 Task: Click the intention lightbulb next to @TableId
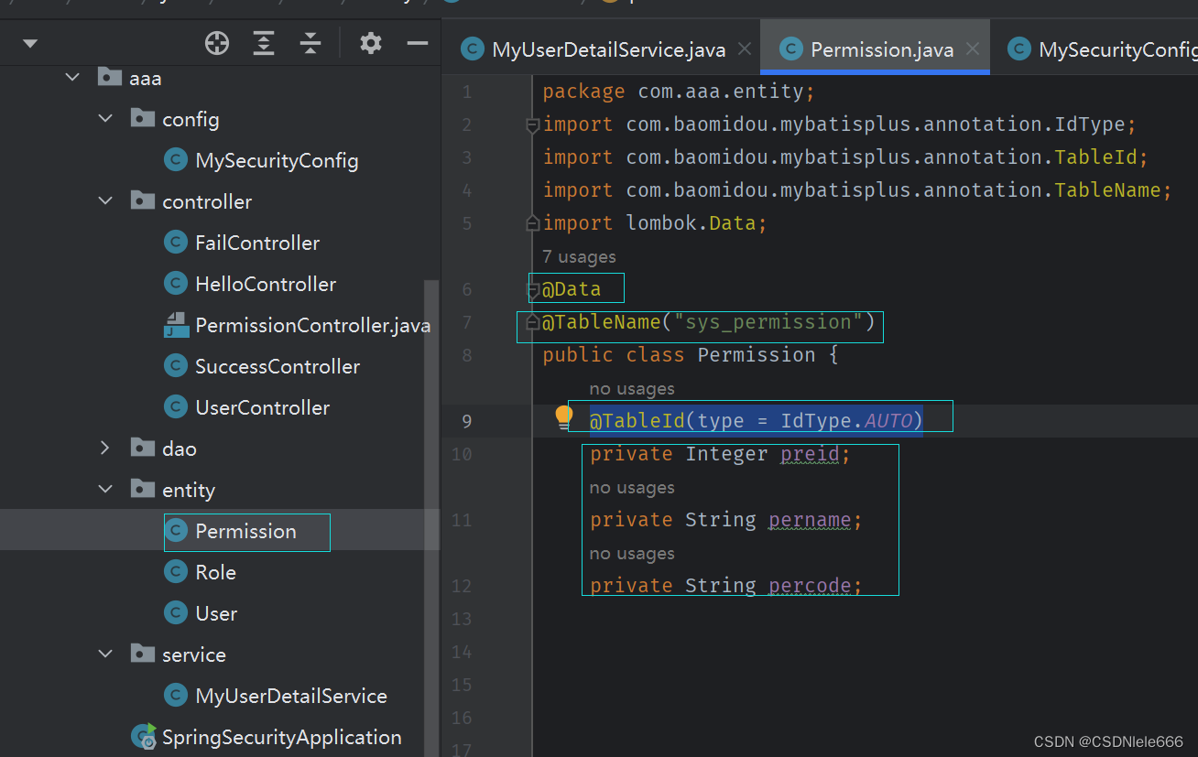pos(562,416)
